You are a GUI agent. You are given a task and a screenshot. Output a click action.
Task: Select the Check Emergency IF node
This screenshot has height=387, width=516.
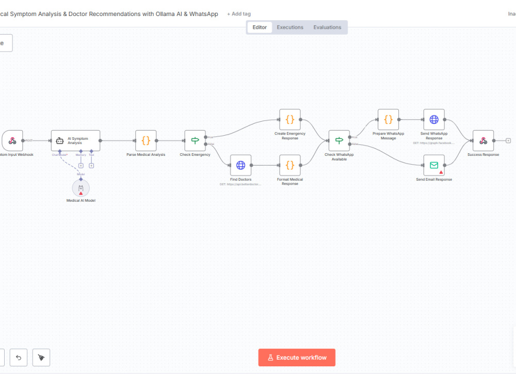click(x=195, y=140)
